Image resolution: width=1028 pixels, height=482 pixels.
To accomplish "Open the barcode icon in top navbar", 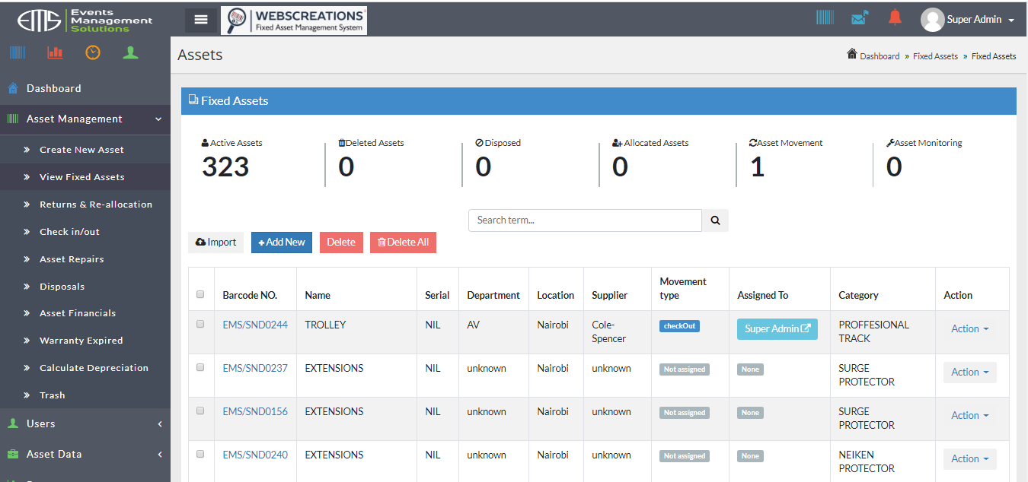I will [825, 17].
